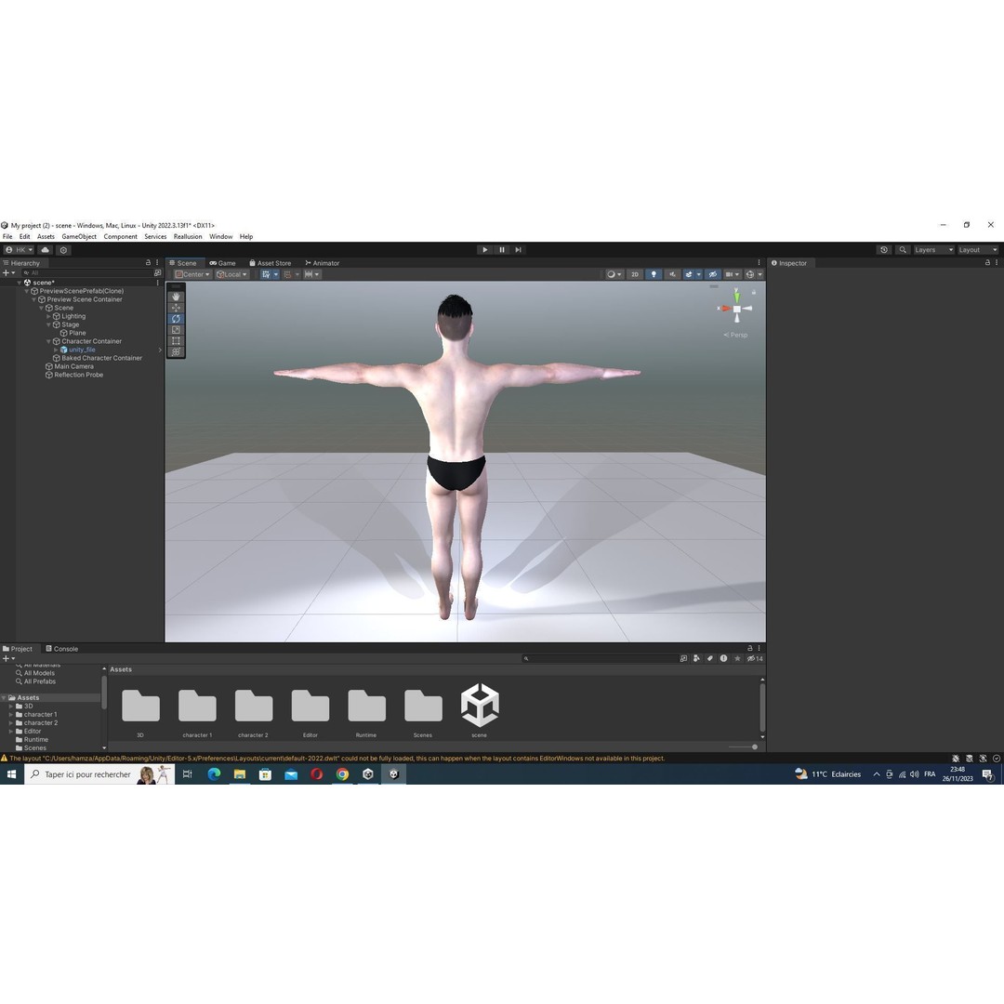Select the Move tool in Scene toolbar

[x=176, y=308]
